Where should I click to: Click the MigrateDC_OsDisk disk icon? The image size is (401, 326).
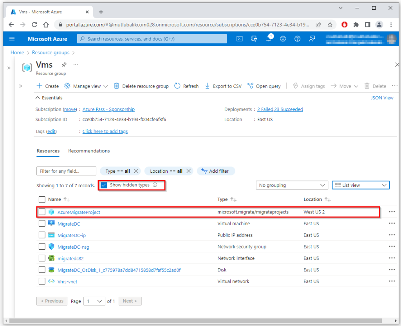point(51,270)
